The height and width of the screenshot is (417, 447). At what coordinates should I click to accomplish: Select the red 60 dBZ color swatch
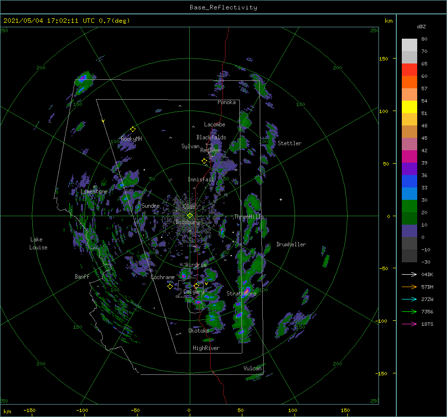pos(409,70)
